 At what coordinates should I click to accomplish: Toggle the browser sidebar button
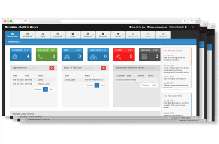click(26, 21)
